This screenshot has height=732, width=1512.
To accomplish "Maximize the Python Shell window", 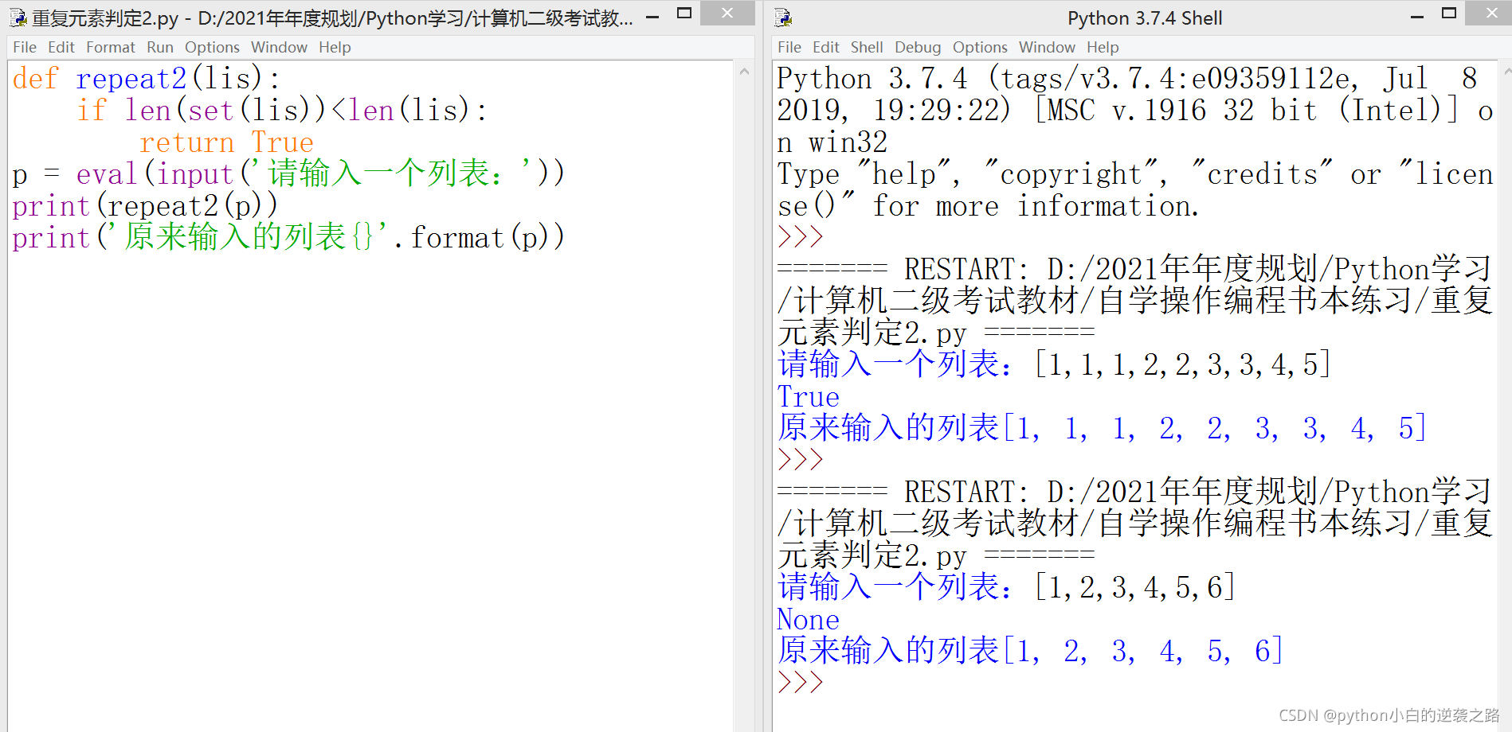I will click(x=1449, y=14).
